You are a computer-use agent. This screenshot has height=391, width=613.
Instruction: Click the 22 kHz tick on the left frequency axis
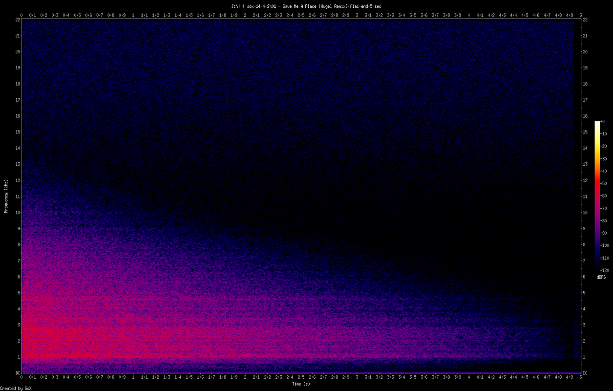pos(17,20)
